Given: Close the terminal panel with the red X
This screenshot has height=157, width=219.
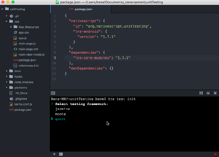Looking at the screenshot, I should pos(215,154).
